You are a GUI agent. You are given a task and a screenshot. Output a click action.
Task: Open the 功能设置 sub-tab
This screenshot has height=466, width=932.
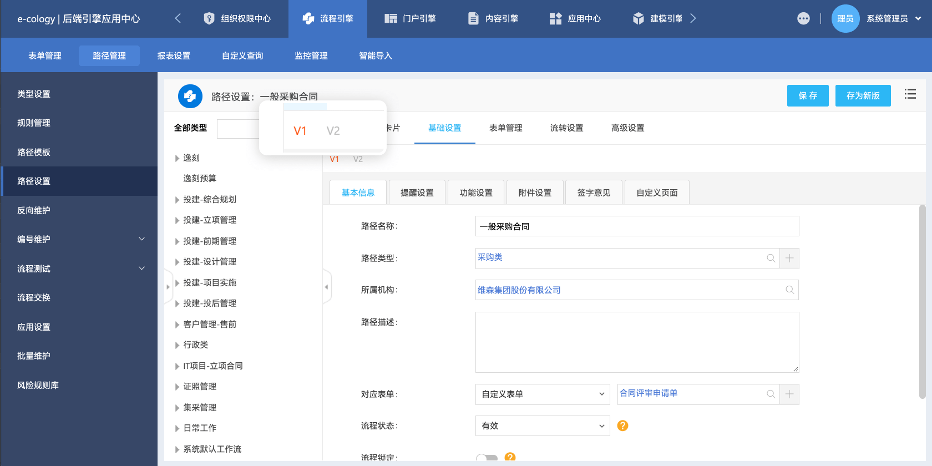476,193
